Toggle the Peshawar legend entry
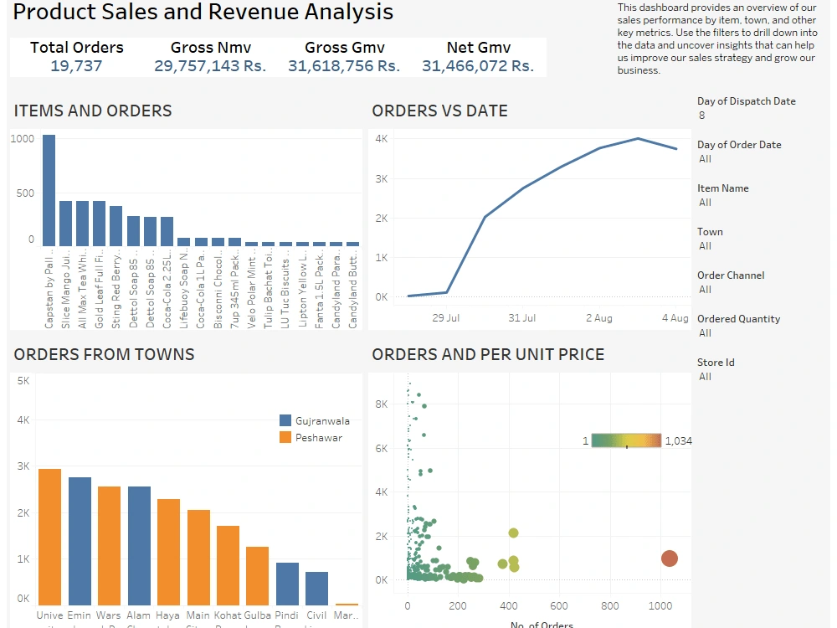 point(321,436)
